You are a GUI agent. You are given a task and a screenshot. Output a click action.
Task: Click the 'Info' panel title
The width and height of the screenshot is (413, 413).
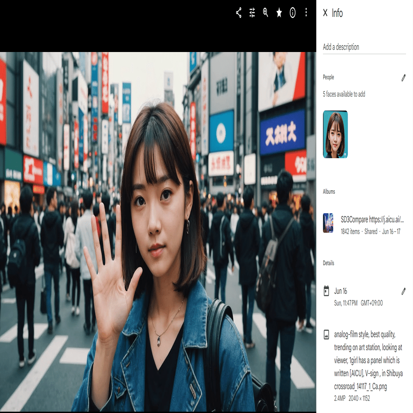tap(337, 13)
